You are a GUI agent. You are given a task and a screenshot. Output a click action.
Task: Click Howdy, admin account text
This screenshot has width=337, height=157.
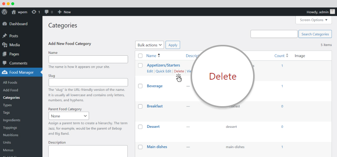318,12
